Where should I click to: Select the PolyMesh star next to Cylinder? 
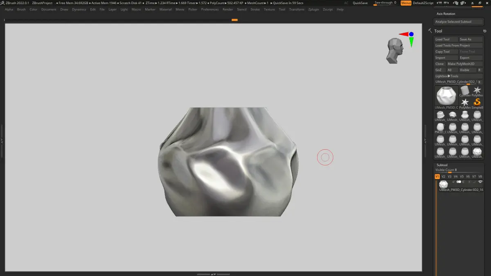tap(477, 91)
